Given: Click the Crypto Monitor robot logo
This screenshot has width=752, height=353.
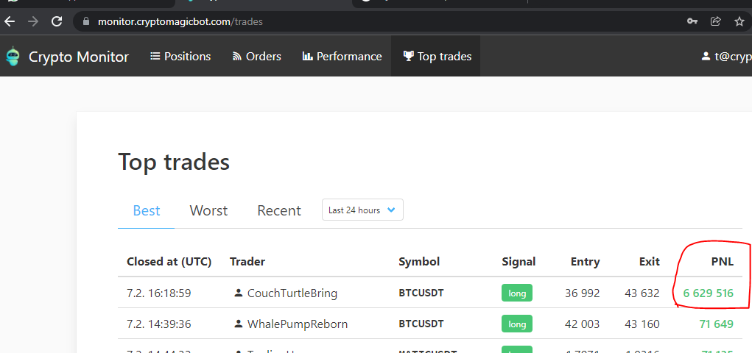Looking at the screenshot, I should click(x=13, y=56).
